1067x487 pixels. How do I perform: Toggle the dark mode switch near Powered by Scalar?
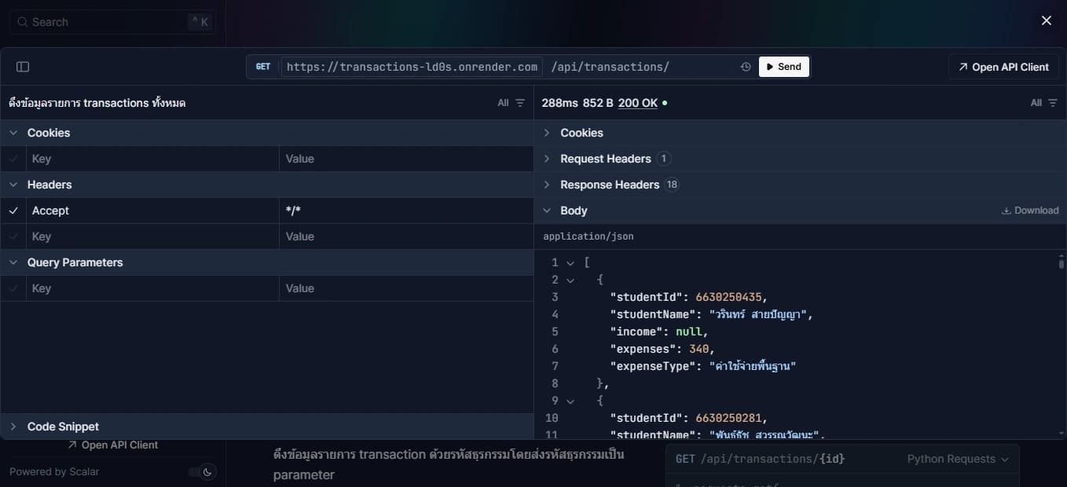tap(199, 471)
